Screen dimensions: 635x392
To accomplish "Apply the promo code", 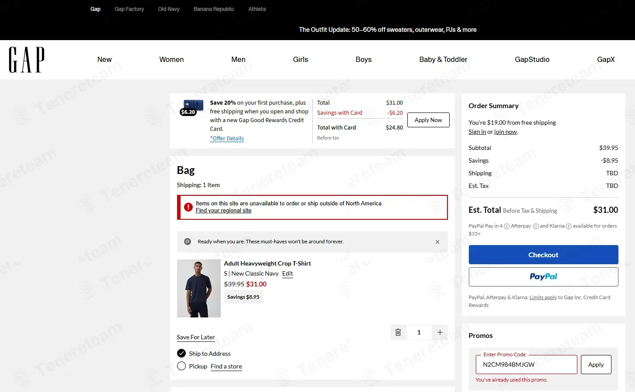I will 596,365.
